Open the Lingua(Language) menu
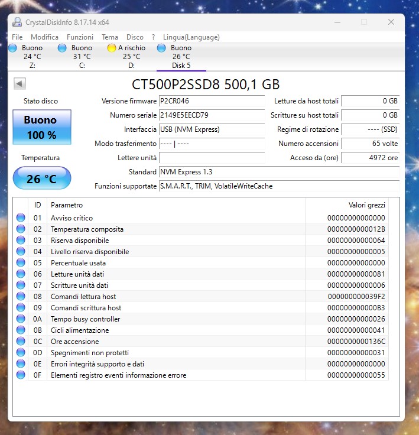The height and width of the screenshot is (435, 419). 191,37
